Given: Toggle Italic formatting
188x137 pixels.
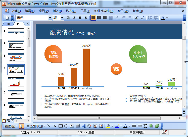Looking at the screenshot, I should coord(74,18).
